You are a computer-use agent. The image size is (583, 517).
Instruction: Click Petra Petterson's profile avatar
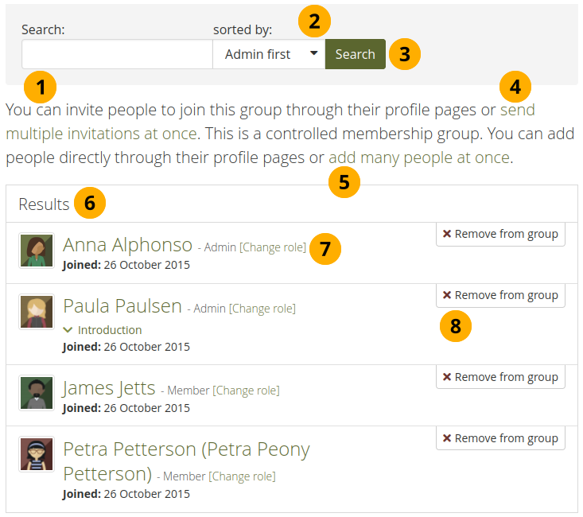tap(37, 454)
